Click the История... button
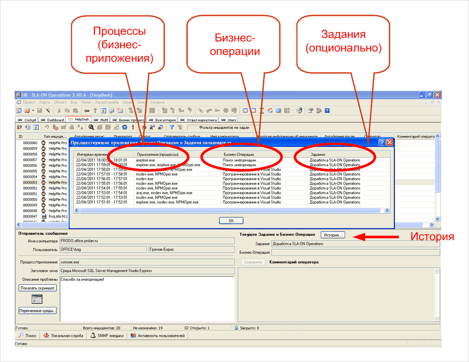The height and width of the screenshot is (362, 469). pos(333,235)
